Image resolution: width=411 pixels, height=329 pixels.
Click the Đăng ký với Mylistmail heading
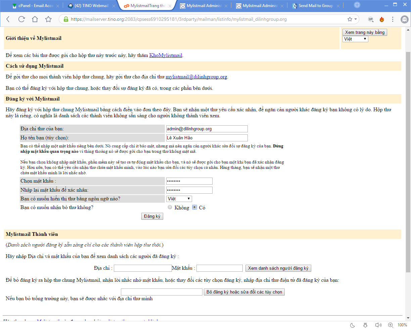33,99
